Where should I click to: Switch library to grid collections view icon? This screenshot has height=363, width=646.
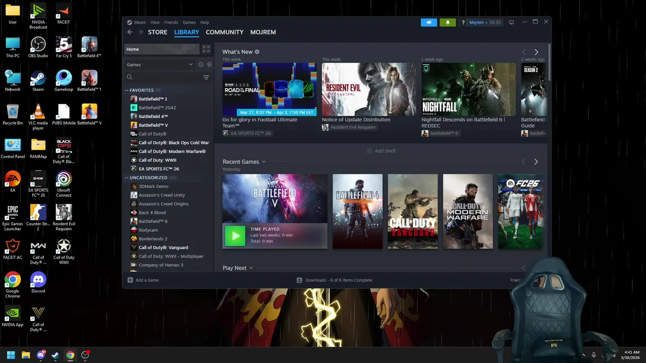point(206,49)
